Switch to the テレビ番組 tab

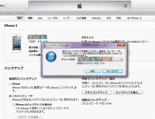[x=81, y=18]
